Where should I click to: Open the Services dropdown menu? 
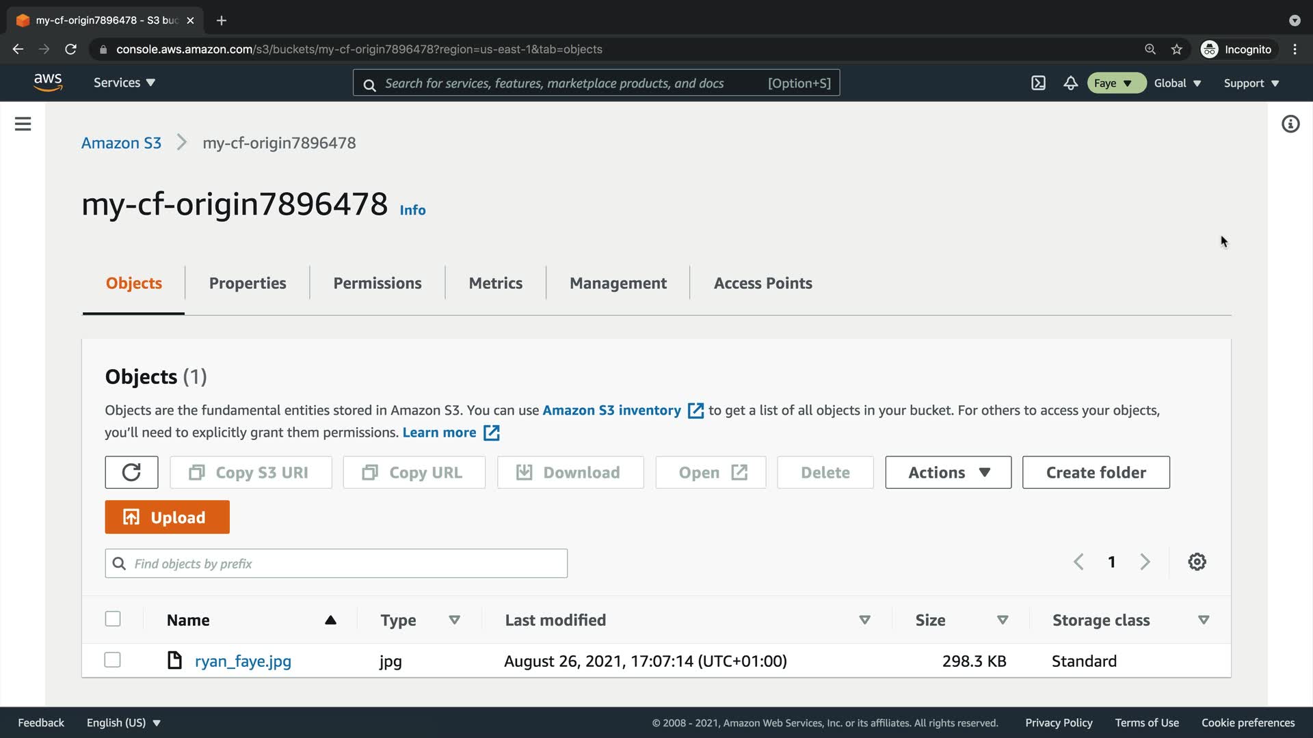(x=124, y=83)
